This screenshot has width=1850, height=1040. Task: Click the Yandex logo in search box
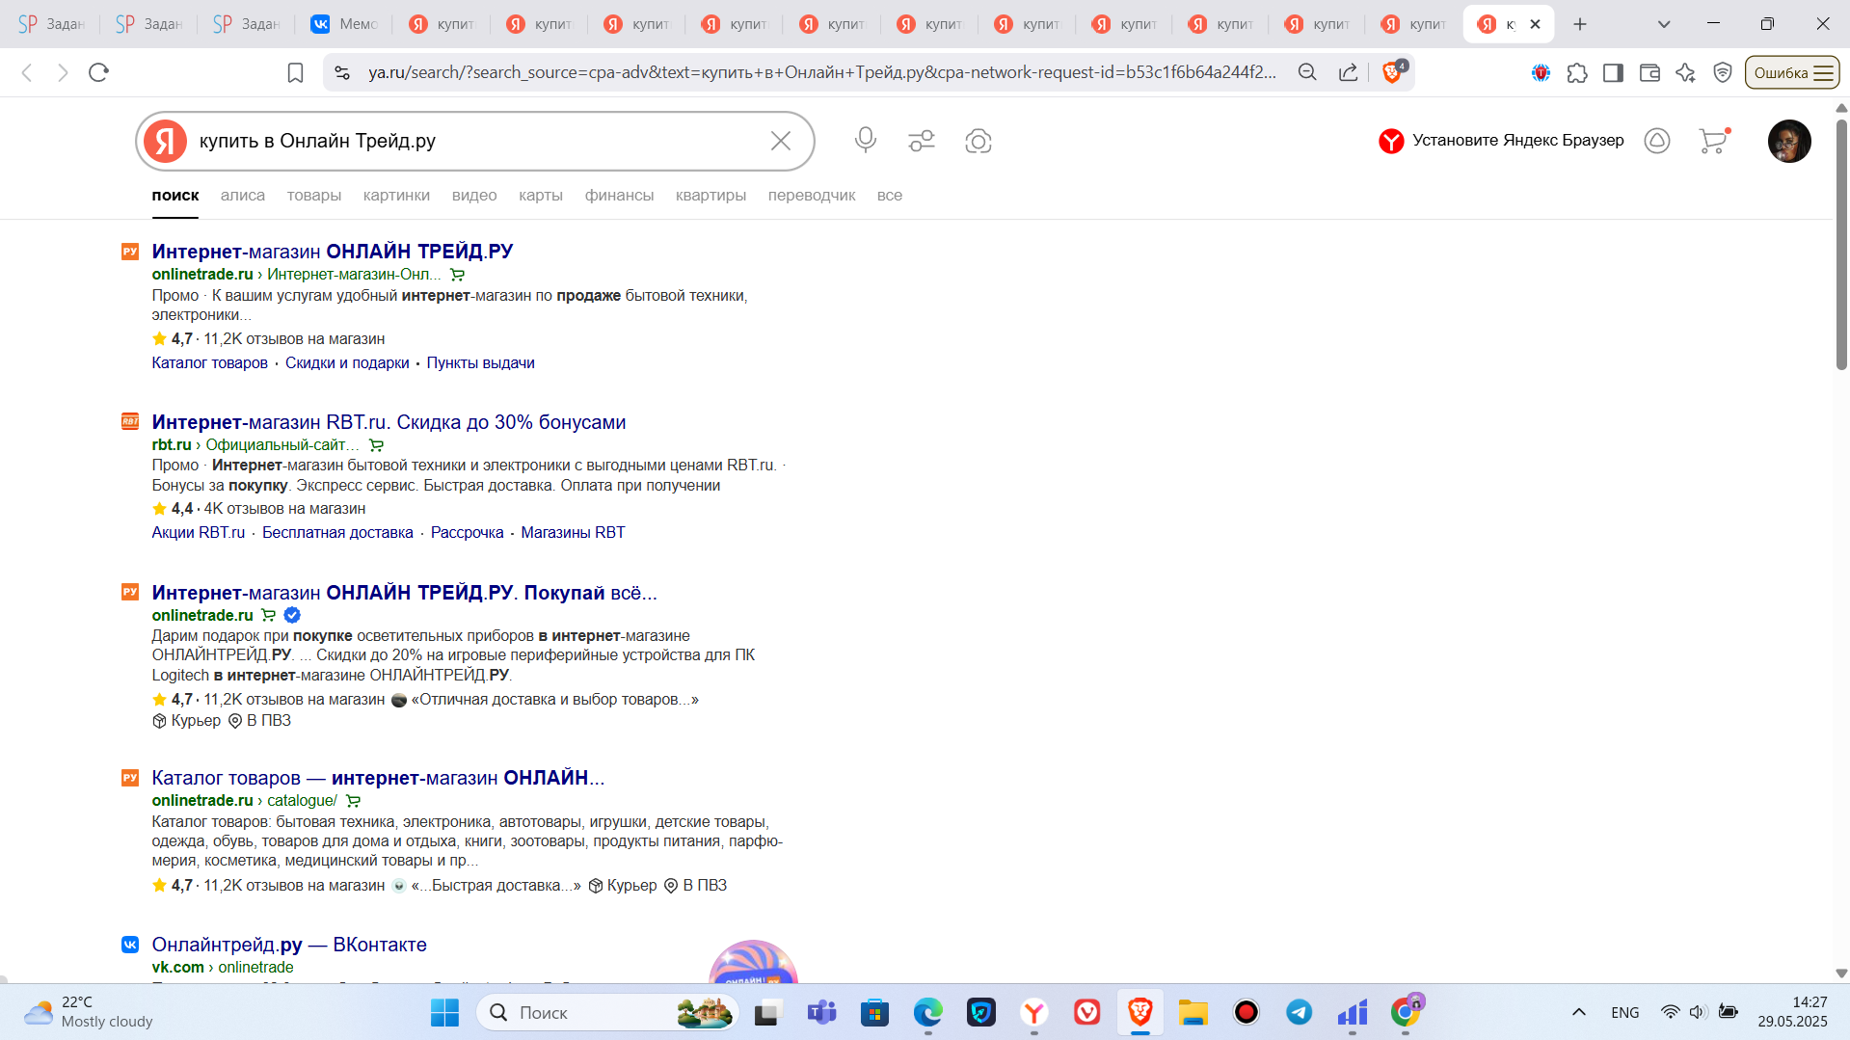166,141
